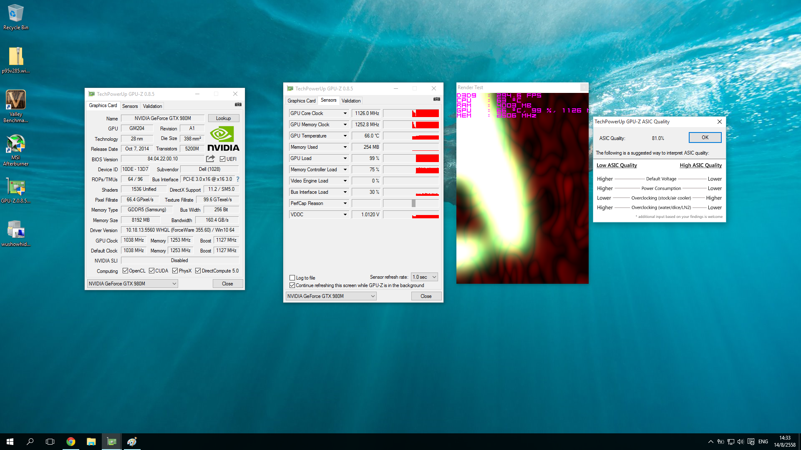Open the ENG language indicator
The image size is (801, 450).
[763, 442]
